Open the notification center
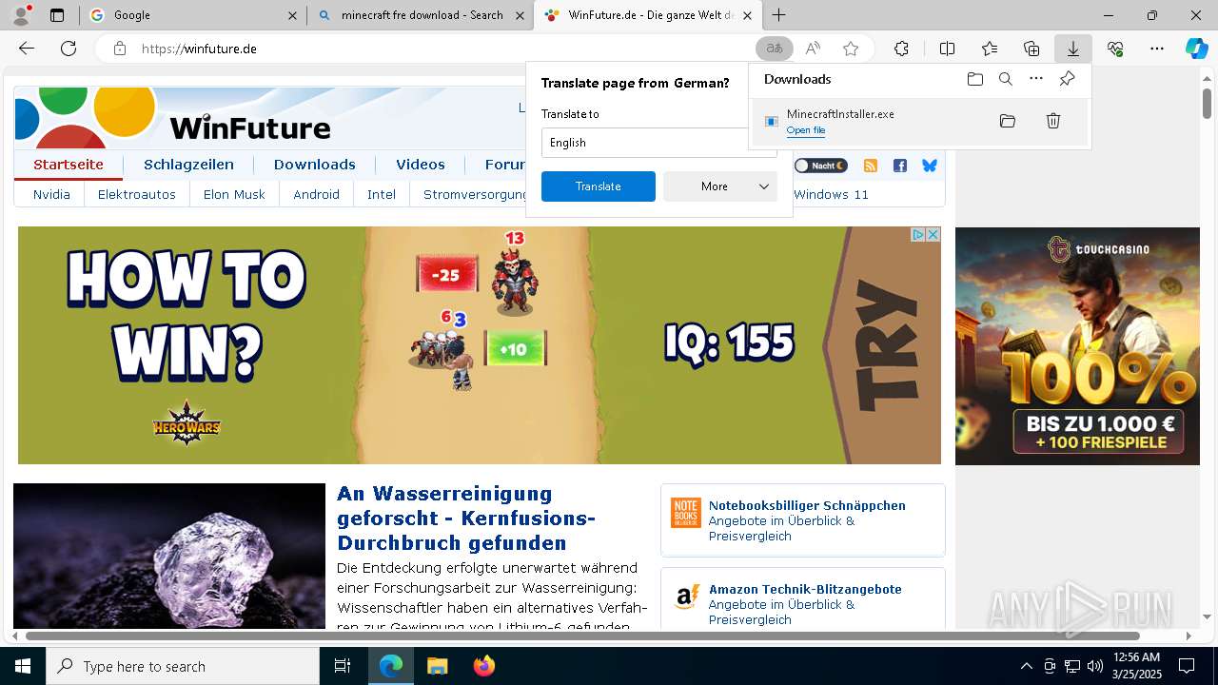This screenshot has width=1218, height=685. 1187,666
